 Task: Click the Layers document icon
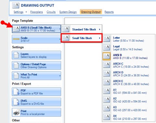[x=16, y=55]
